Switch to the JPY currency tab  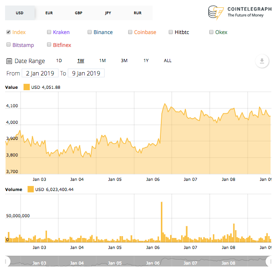coord(108,13)
